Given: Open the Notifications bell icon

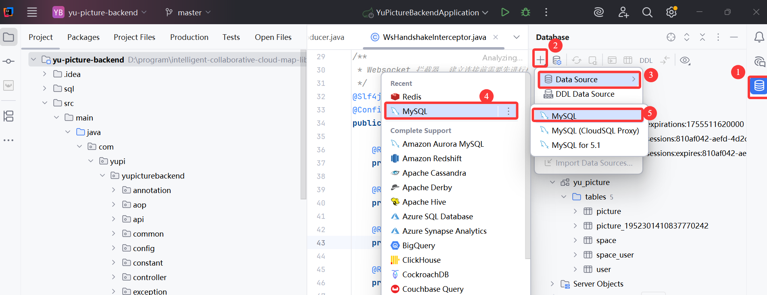Looking at the screenshot, I should click(x=759, y=37).
